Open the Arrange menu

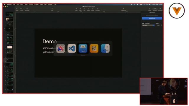point(36,4)
